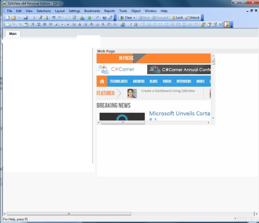
Task: Add a new sheet via the sheet icon
Action: (8, 24)
